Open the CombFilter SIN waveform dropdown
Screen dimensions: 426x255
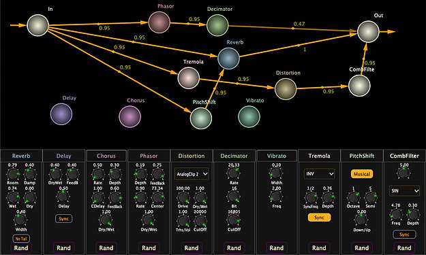point(404,191)
